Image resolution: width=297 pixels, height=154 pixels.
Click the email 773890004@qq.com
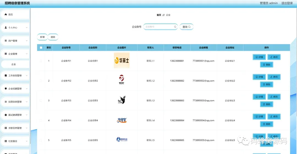click(x=204, y=121)
